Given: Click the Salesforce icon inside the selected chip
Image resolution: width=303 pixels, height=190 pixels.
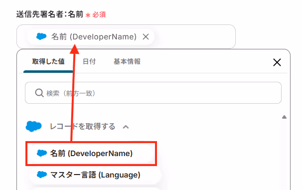Looking at the screenshot, I should (41, 36).
